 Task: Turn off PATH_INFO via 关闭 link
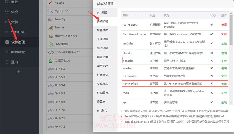point(224,25)
